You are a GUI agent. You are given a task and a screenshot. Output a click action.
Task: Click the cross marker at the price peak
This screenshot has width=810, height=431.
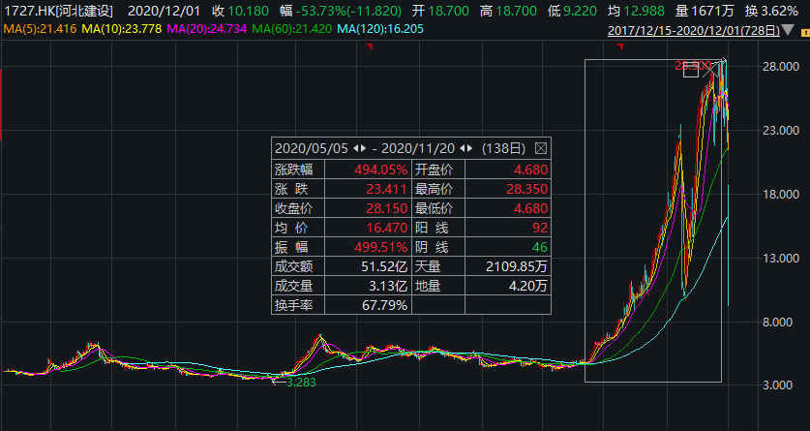click(x=710, y=69)
